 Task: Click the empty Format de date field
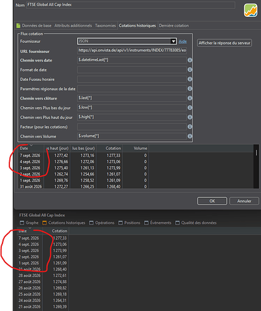click(132, 70)
